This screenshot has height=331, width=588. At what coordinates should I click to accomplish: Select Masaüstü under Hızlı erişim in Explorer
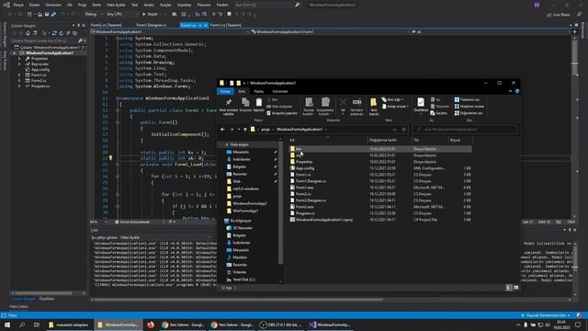241,152
